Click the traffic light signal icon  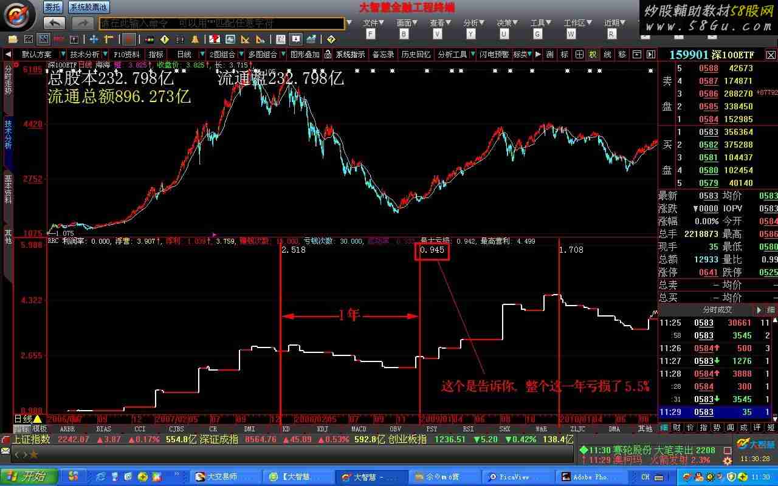(149, 39)
